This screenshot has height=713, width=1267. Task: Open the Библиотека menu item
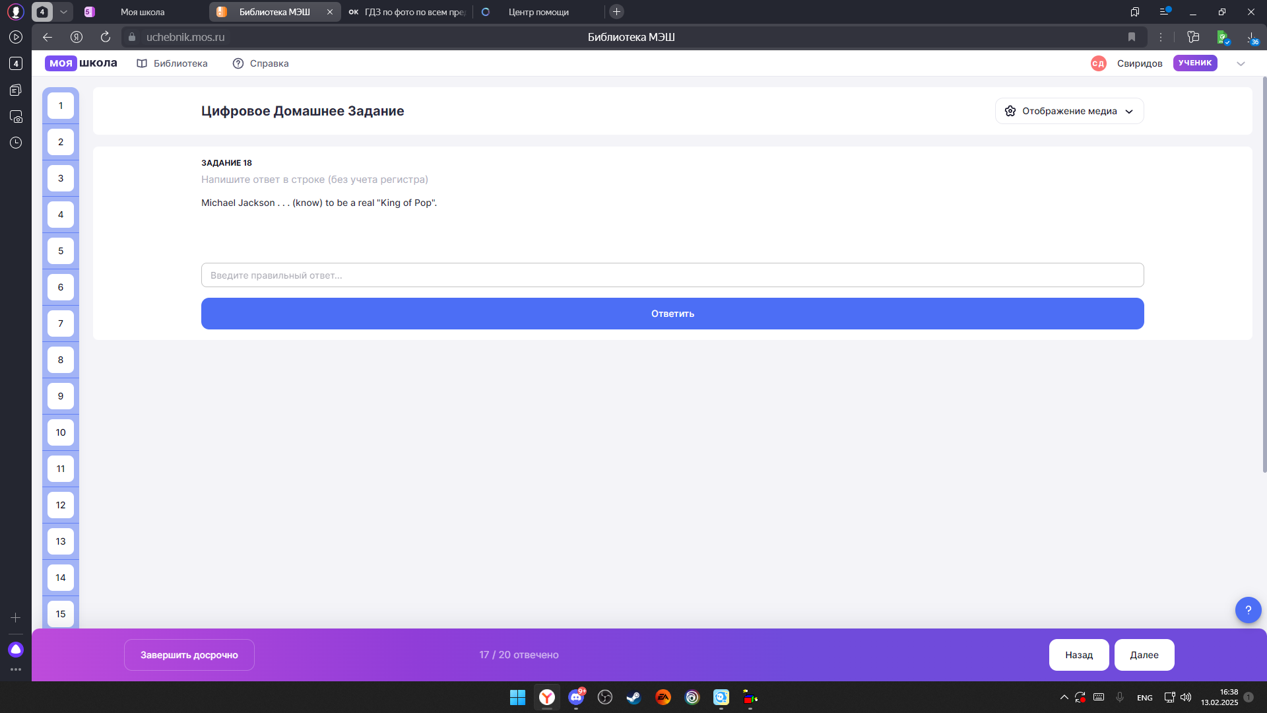(x=172, y=63)
